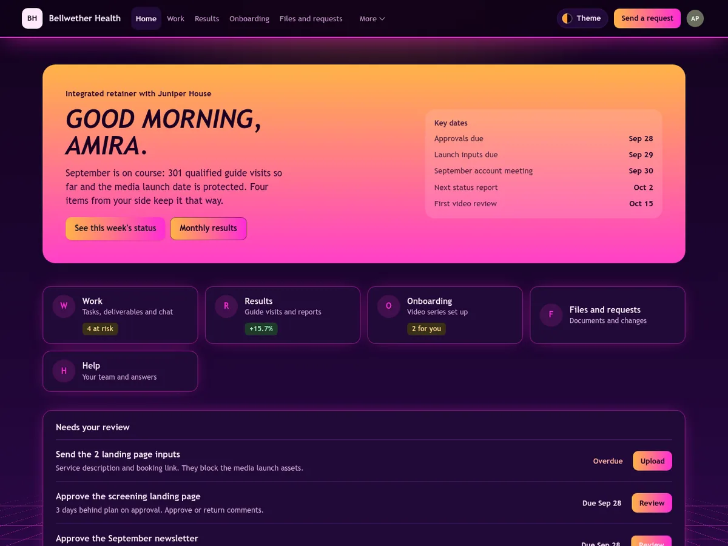The width and height of the screenshot is (728, 546).
Task: Click the BH logo badge
Action: click(32, 18)
